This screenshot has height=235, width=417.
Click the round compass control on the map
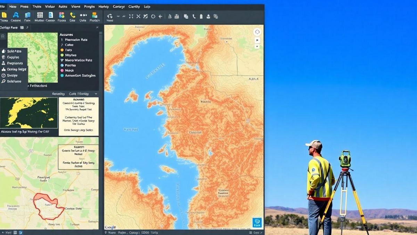pyautogui.click(x=257, y=32)
